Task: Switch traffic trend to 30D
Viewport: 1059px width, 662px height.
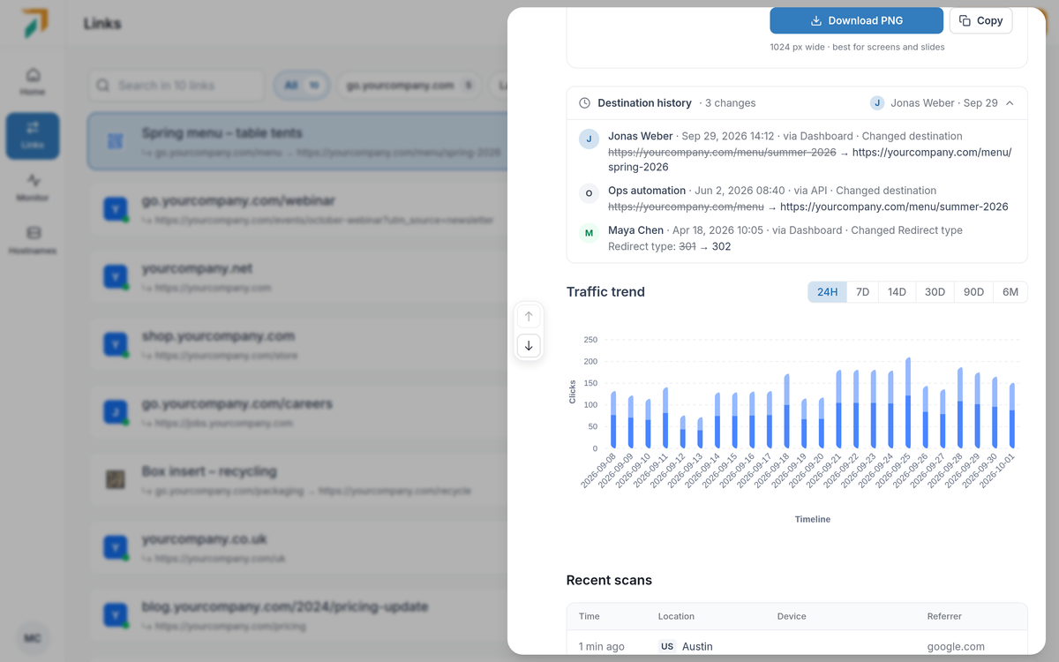Action: [x=935, y=292]
